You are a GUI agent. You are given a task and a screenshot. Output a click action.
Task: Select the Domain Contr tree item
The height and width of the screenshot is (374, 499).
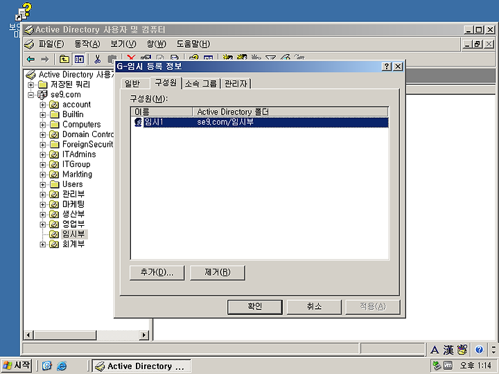click(x=88, y=134)
